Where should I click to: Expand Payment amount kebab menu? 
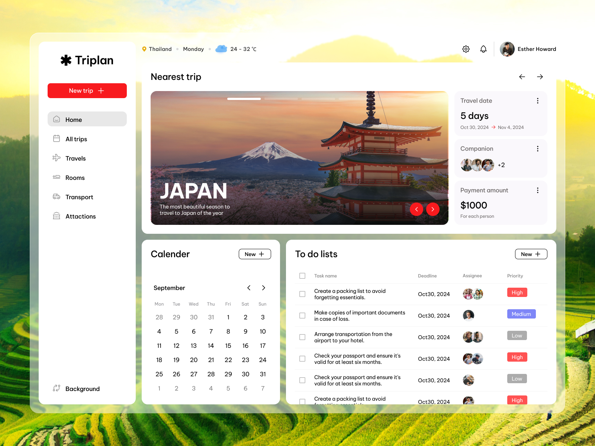point(537,190)
